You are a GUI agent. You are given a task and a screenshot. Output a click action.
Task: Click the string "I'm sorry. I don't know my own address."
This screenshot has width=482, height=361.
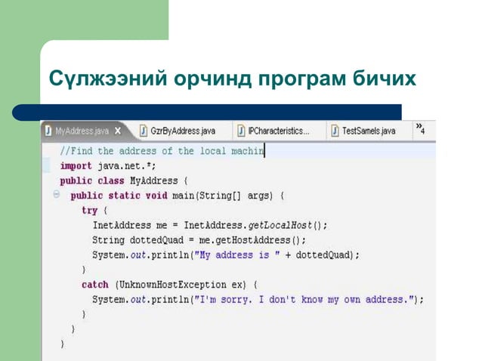(304, 300)
